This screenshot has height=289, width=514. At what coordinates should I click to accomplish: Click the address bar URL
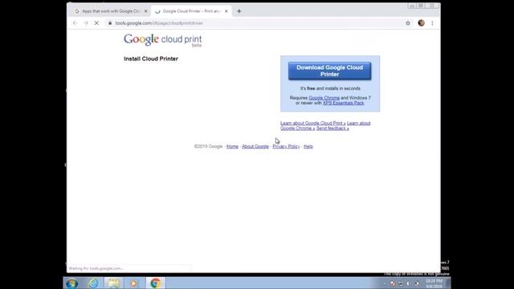coord(159,23)
